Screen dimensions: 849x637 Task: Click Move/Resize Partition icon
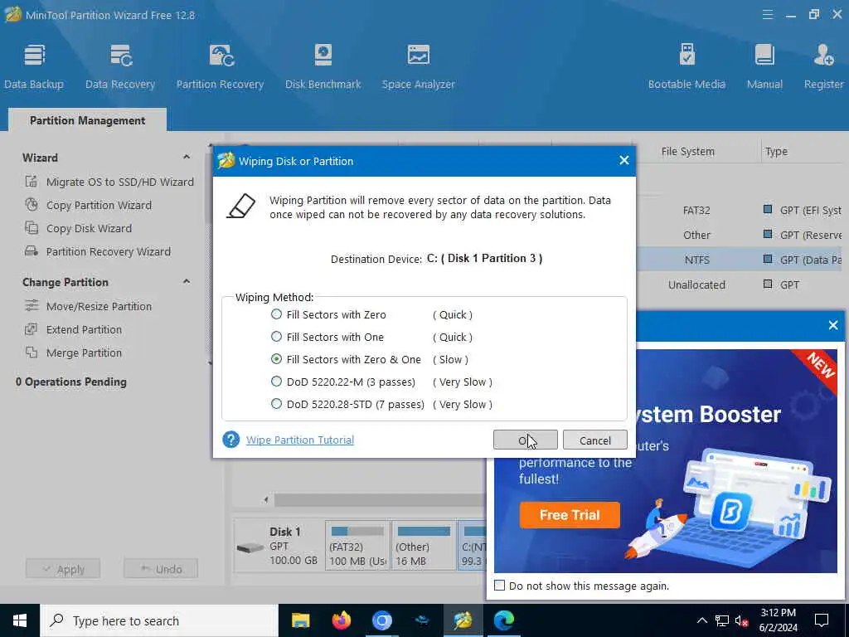(x=32, y=306)
